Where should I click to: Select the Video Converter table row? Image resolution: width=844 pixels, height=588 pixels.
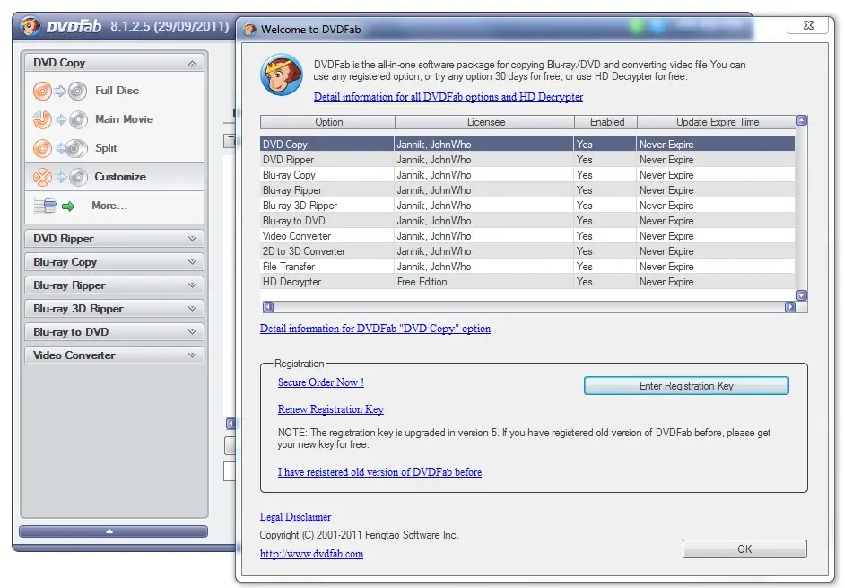click(x=527, y=236)
